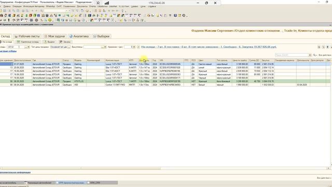Open the Рабочие листы tab
Image resolution: width=332 pixels, height=187 pixels.
point(27,36)
